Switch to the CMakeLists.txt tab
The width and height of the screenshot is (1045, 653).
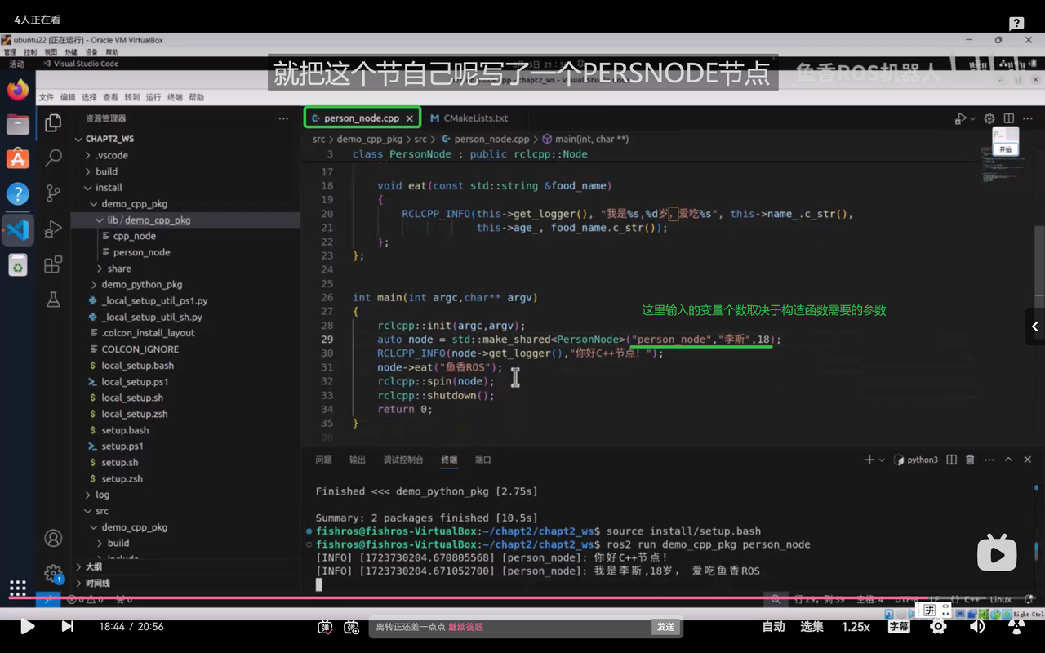pos(475,118)
